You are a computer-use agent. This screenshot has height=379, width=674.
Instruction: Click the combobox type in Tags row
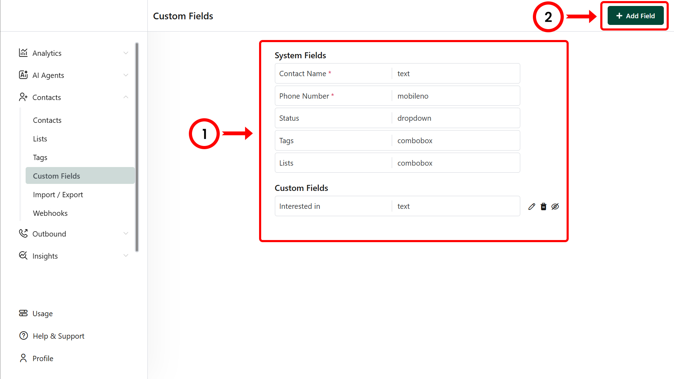(x=415, y=141)
